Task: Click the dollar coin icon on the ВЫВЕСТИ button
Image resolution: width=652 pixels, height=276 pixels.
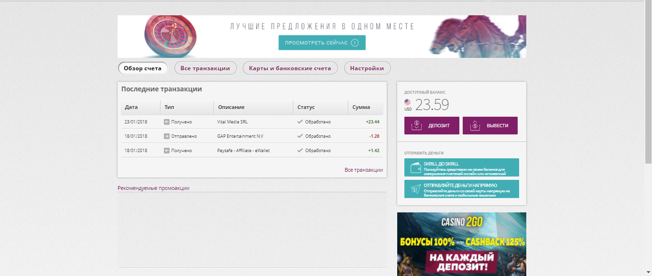Action: click(x=475, y=125)
